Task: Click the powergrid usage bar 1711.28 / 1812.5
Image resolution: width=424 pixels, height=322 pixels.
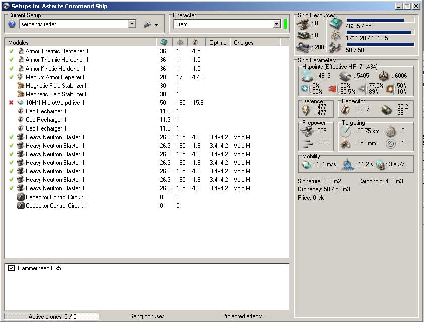Action: (x=380, y=32)
